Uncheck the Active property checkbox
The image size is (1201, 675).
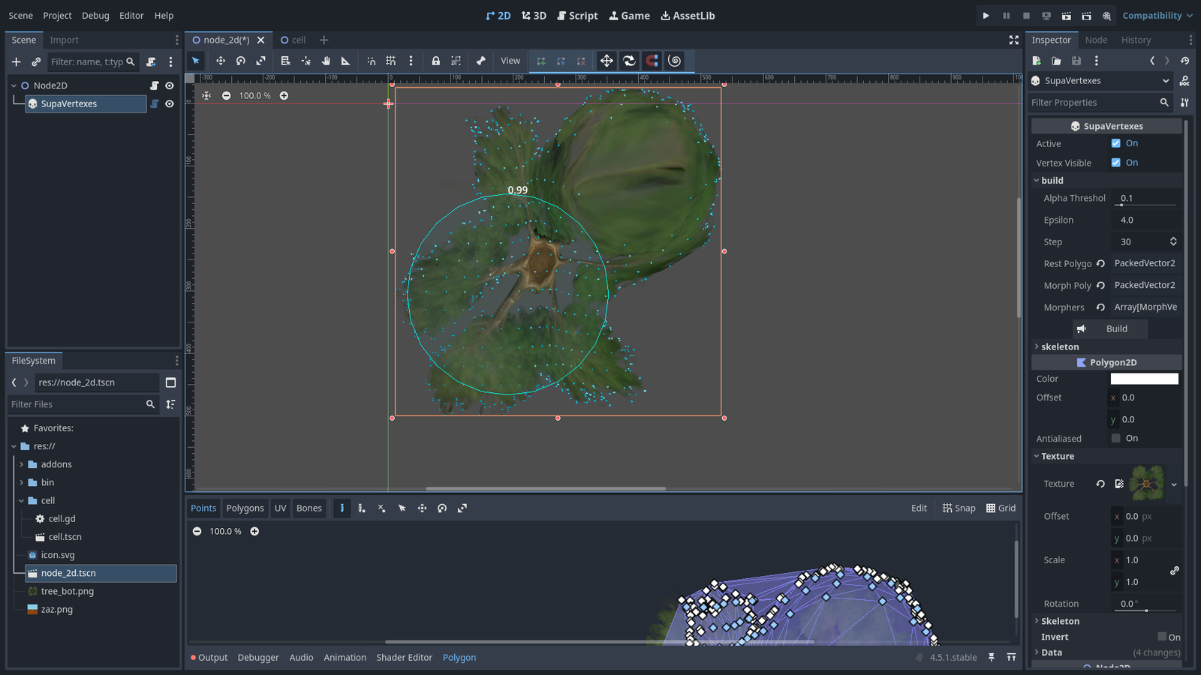[1115, 143]
